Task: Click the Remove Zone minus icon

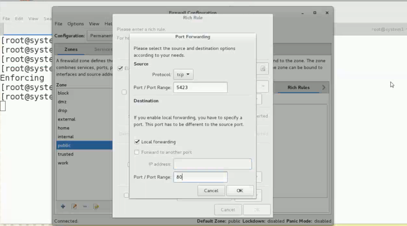Action: point(85,207)
